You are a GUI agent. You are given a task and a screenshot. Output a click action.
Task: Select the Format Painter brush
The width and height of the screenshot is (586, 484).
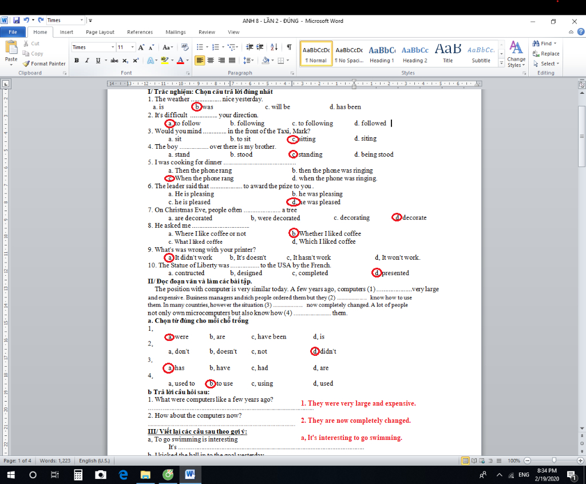click(26, 64)
